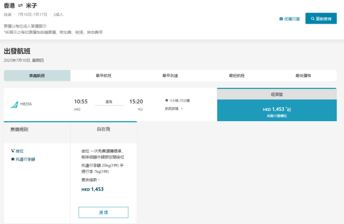
Task: Click the calendar icon beside 低價日曆
Action: (x=281, y=19)
